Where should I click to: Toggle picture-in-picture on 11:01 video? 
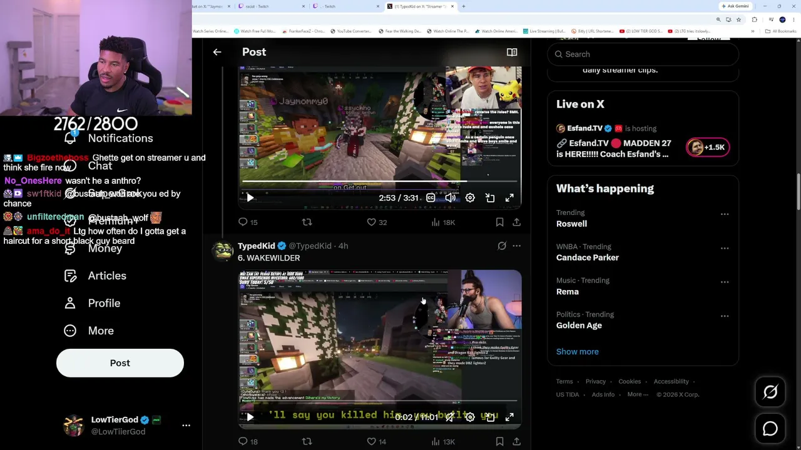(x=490, y=417)
